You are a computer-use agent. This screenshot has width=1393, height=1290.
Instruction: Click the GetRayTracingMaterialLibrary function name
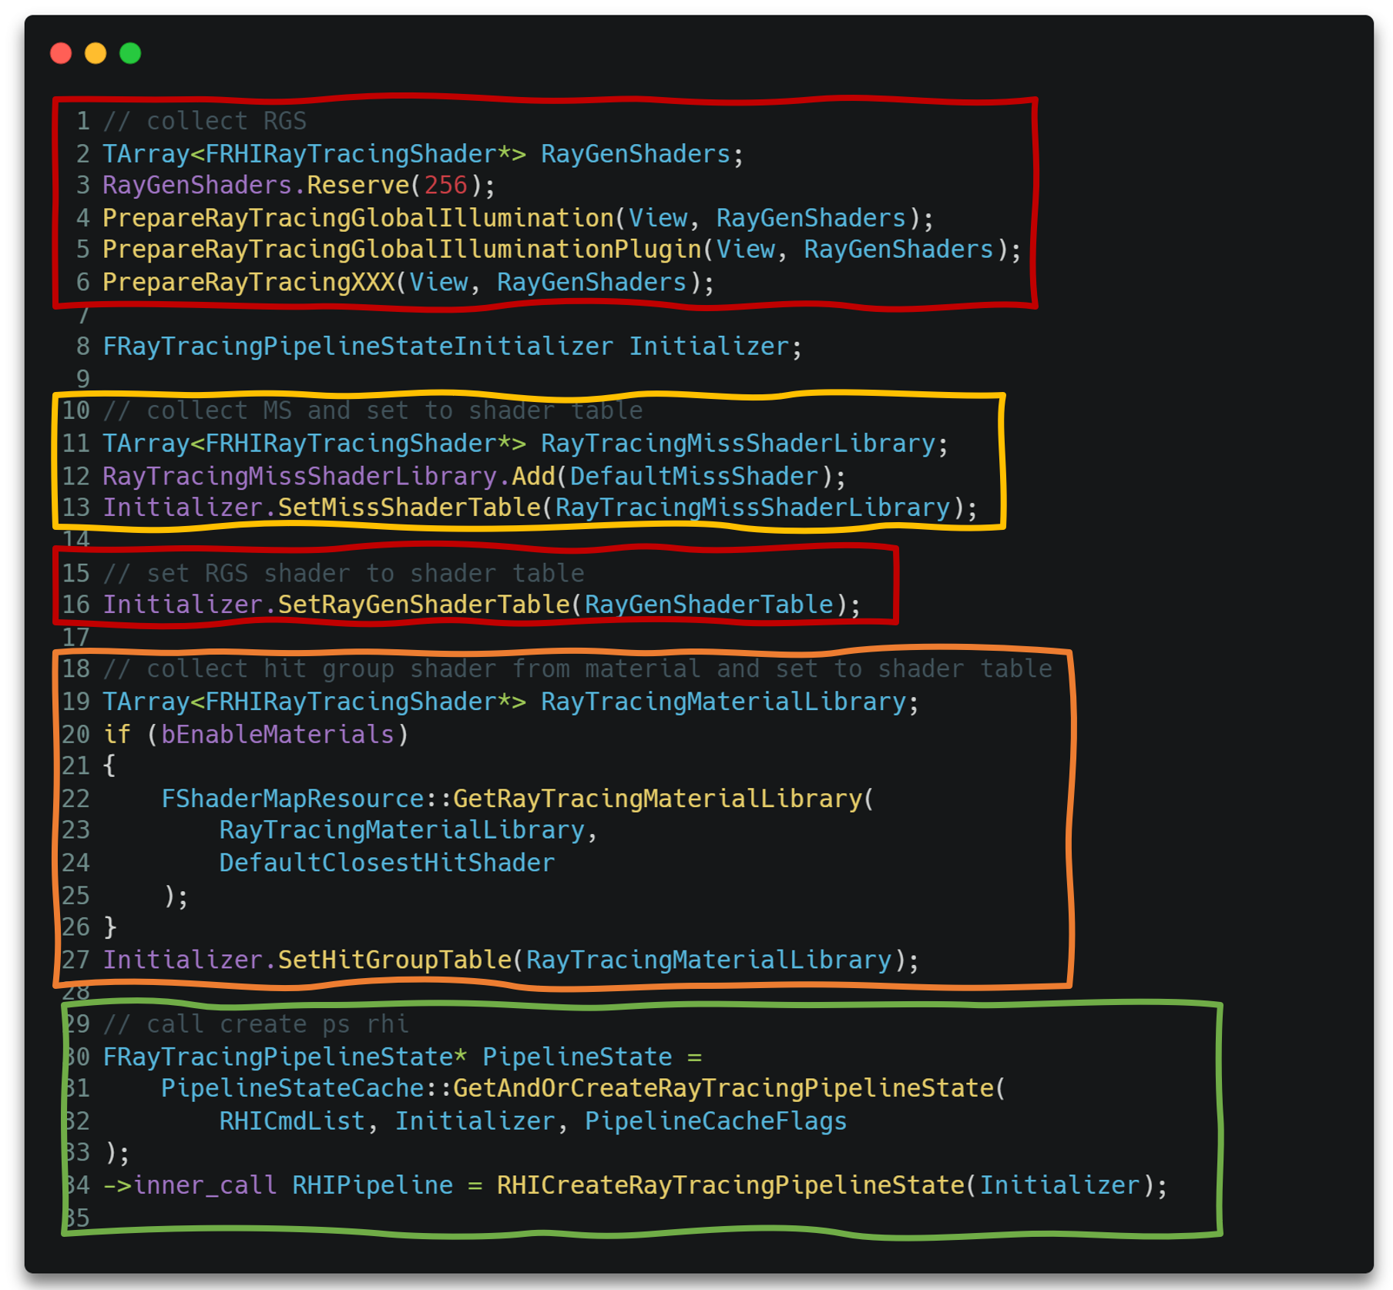pos(657,799)
